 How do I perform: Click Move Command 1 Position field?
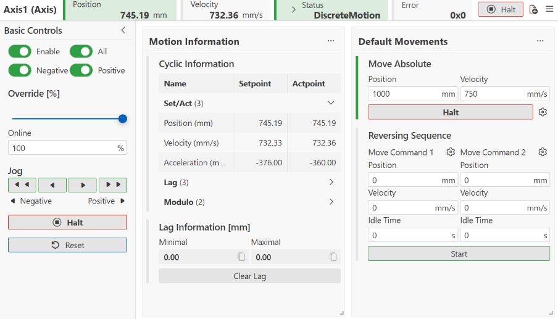point(413,180)
